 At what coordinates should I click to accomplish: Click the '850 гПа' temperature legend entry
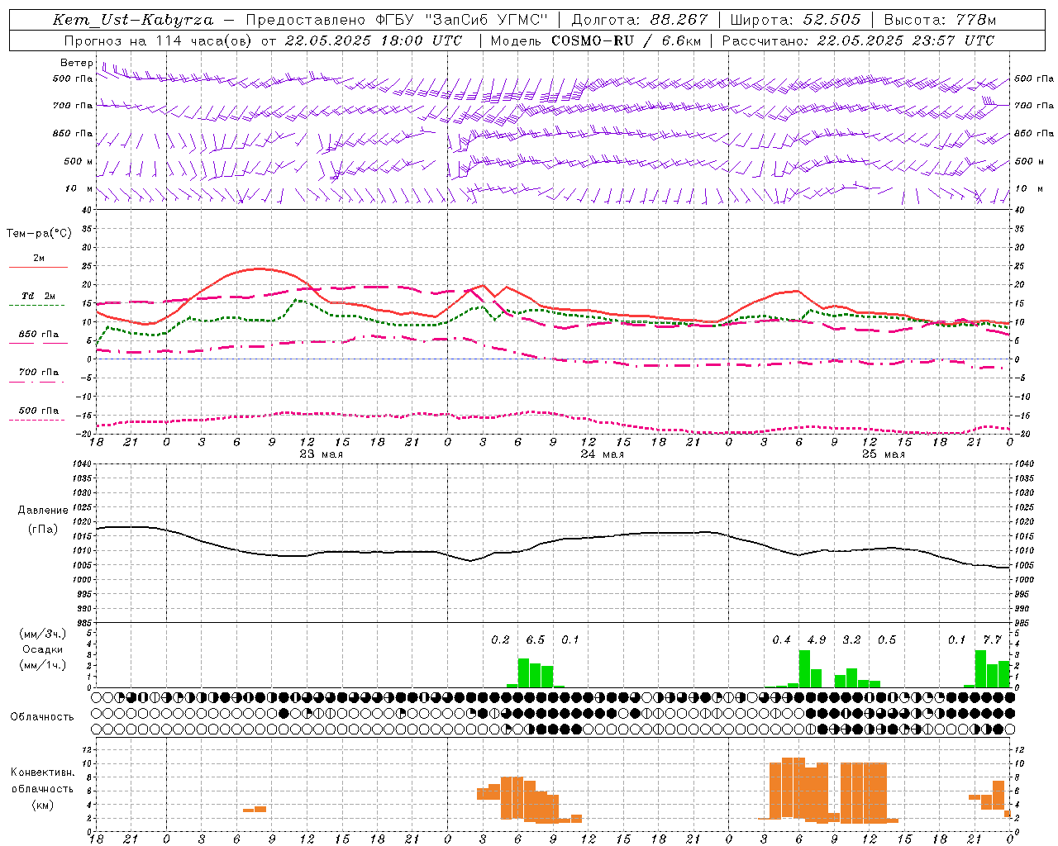pyautogui.click(x=39, y=335)
